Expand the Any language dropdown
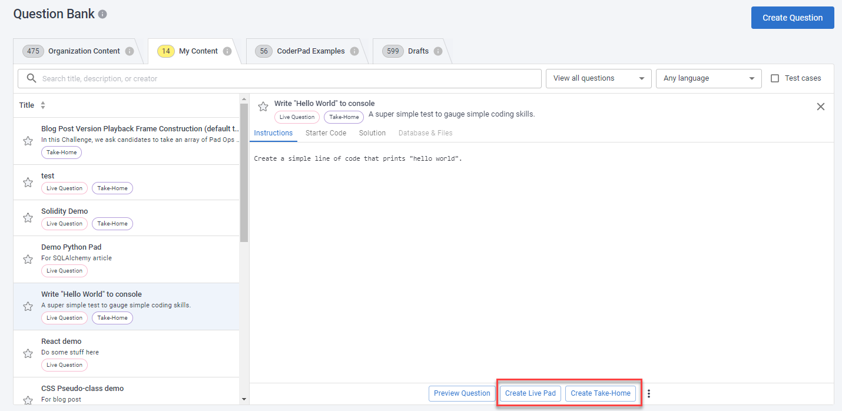Image resolution: width=842 pixels, height=411 pixels. 708,78
